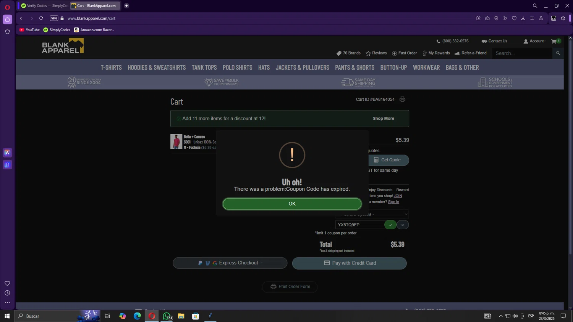Open HOODIES & SWEATSHIRTS menu
This screenshot has width=573, height=322.
[x=157, y=68]
